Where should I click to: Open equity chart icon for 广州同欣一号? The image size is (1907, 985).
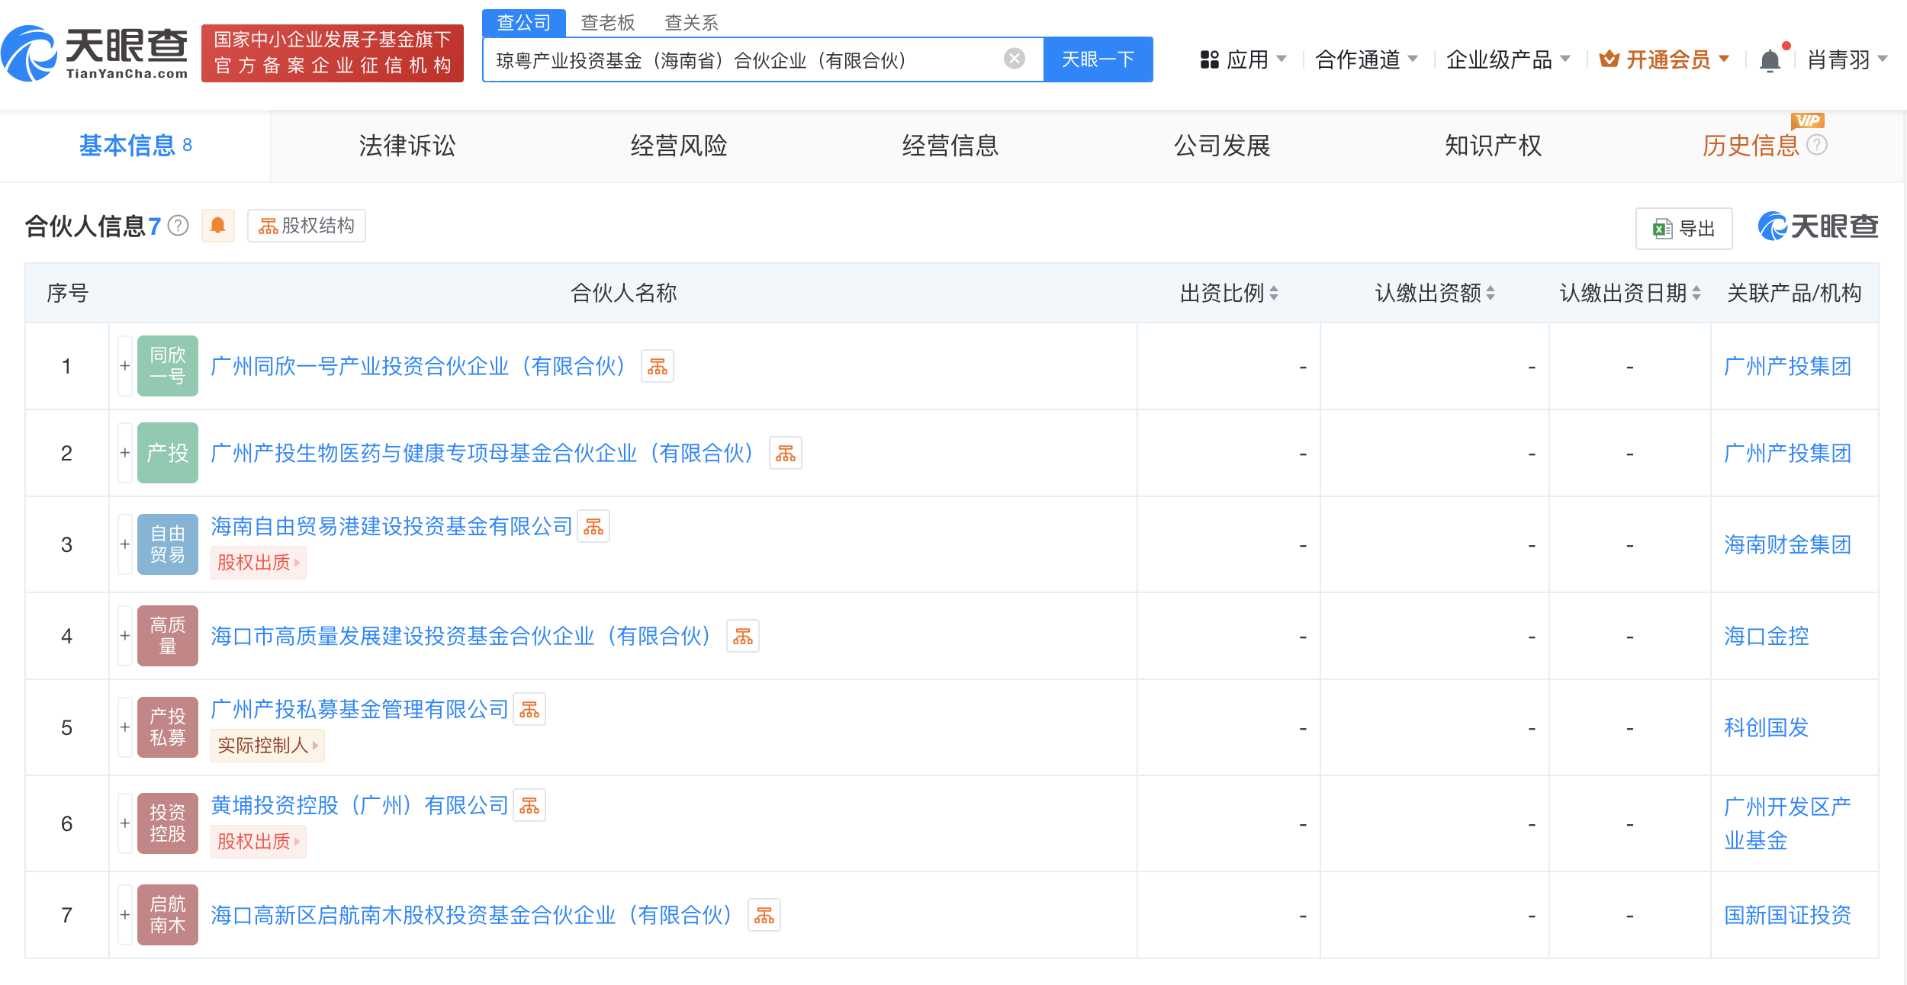pyautogui.click(x=657, y=367)
